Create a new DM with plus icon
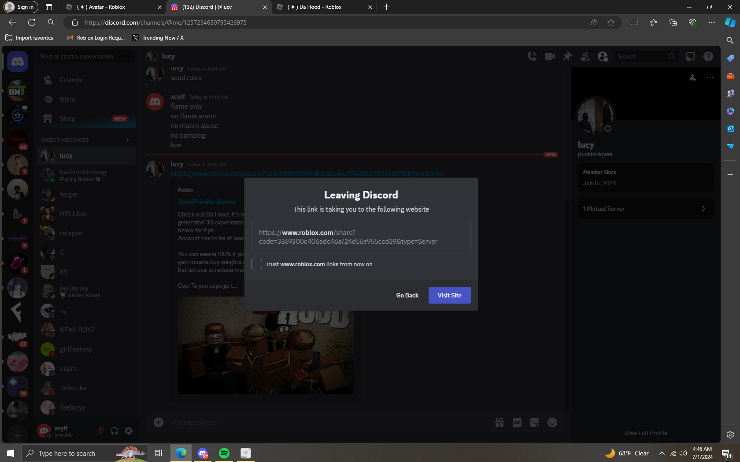Screen dimensions: 740x462 (x=128, y=140)
